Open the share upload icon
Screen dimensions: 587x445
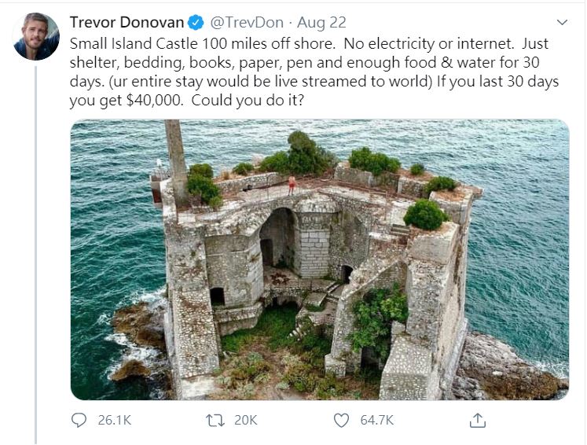point(478,421)
